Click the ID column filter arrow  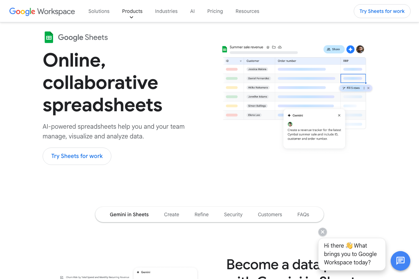tap(241, 61)
